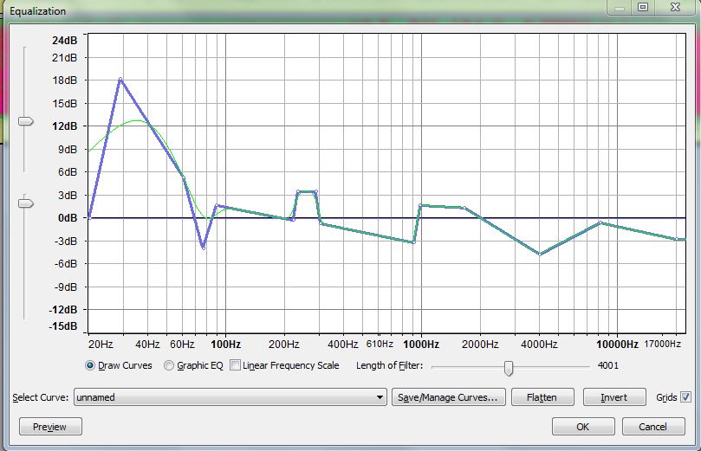
Task: Minimize the Equalization window
Action: click(x=620, y=8)
